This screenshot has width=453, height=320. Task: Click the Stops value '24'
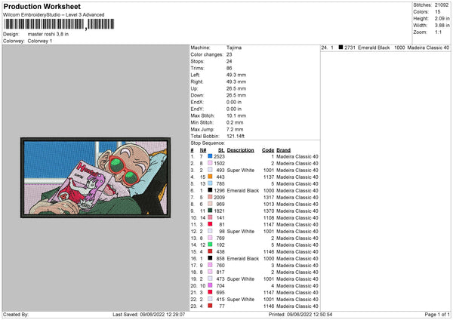[x=229, y=61]
